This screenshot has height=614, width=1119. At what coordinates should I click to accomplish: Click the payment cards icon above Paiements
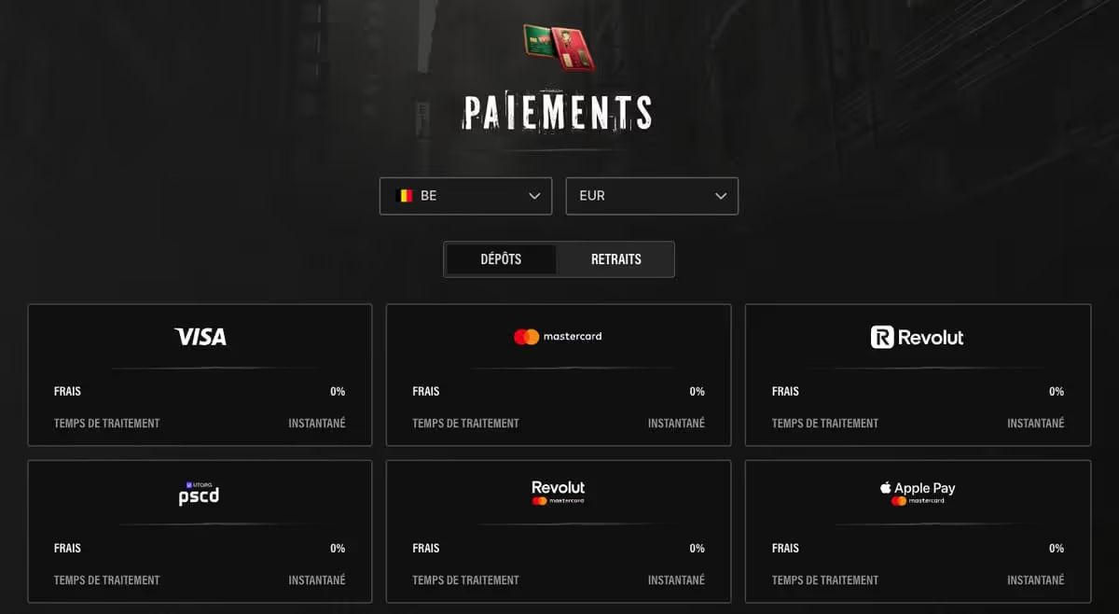559,48
